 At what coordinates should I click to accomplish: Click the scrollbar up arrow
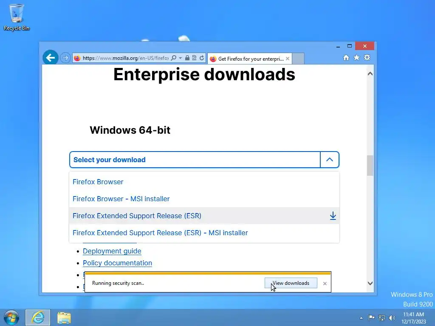coord(370,74)
